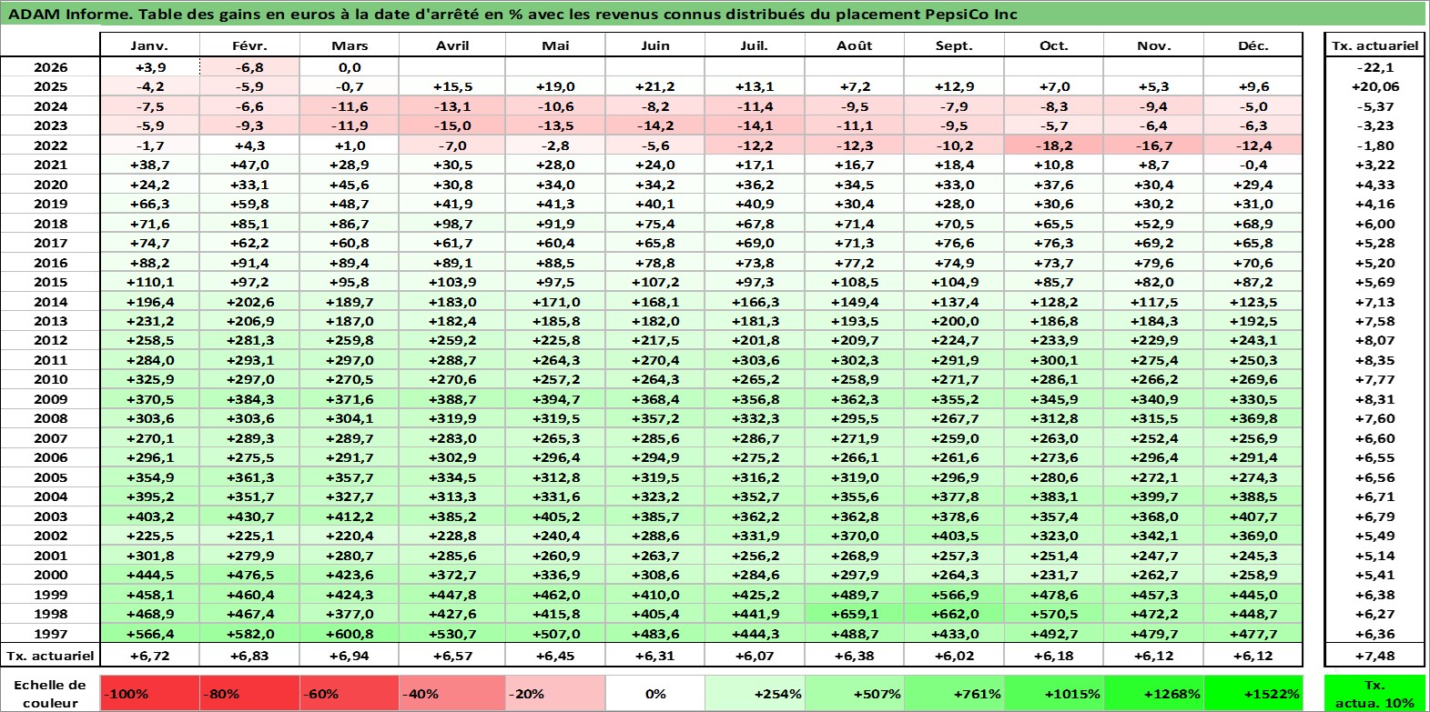Click the 2018 Avril cell +98,7
The height and width of the screenshot is (712, 1430).
coord(452,224)
